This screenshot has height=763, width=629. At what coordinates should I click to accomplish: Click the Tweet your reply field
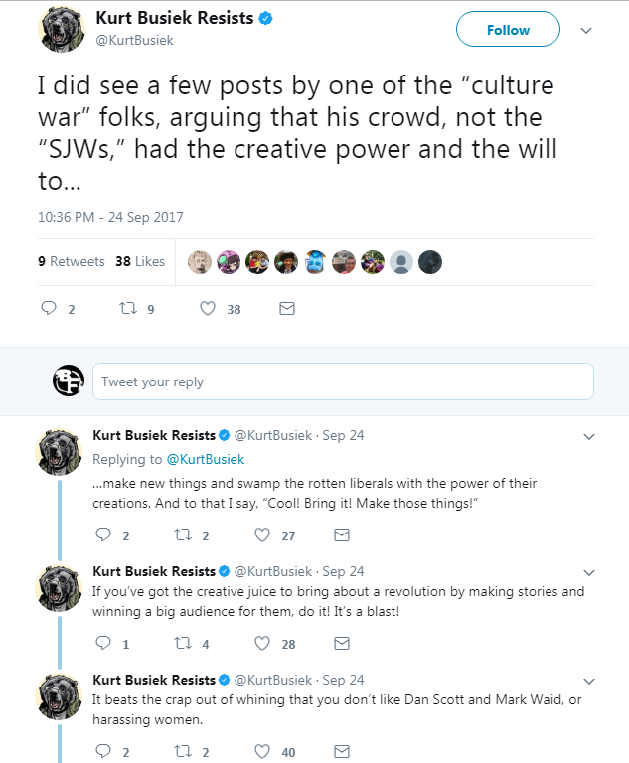click(x=343, y=381)
